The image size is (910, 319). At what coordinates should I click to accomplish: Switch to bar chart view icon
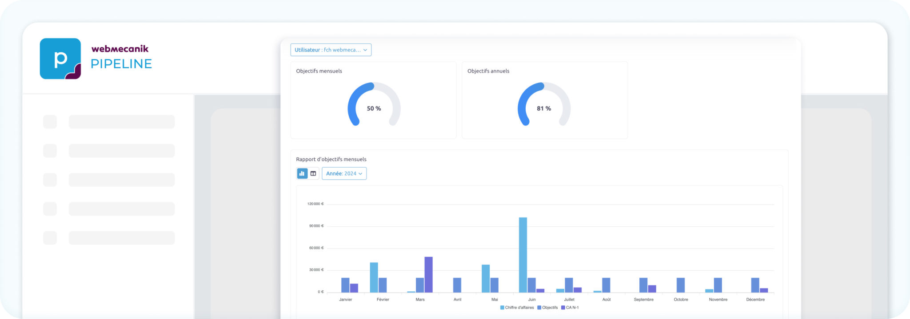[x=302, y=173]
